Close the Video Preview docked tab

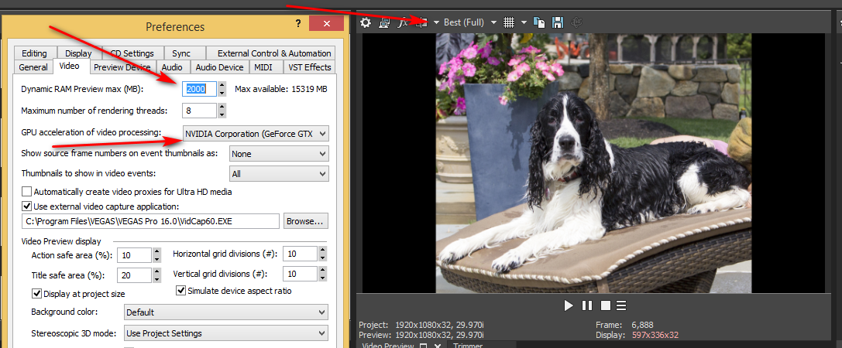437,346
